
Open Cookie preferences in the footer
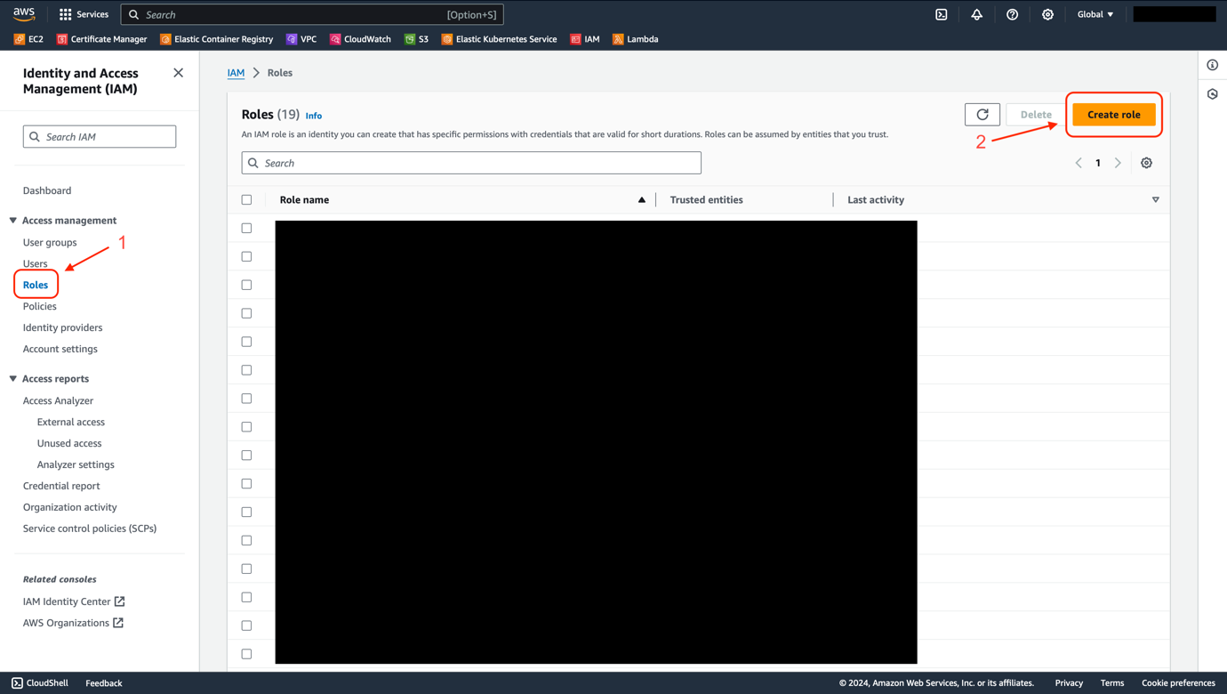pyautogui.click(x=1178, y=683)
